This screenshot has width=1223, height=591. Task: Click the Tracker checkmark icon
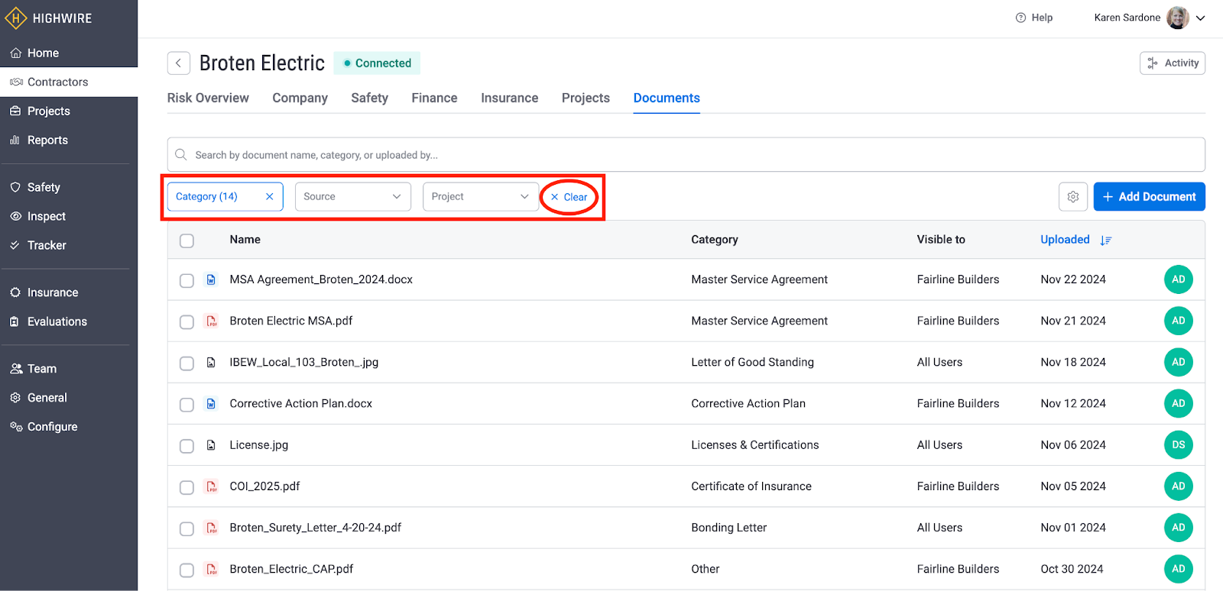pos(15,245)
